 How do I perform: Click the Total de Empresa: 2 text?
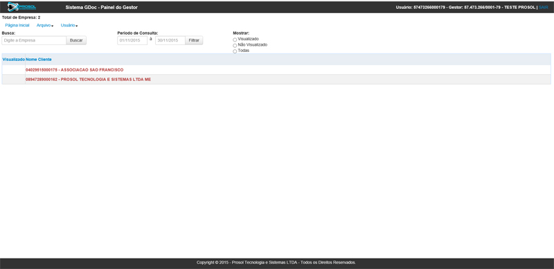point(21,17)
